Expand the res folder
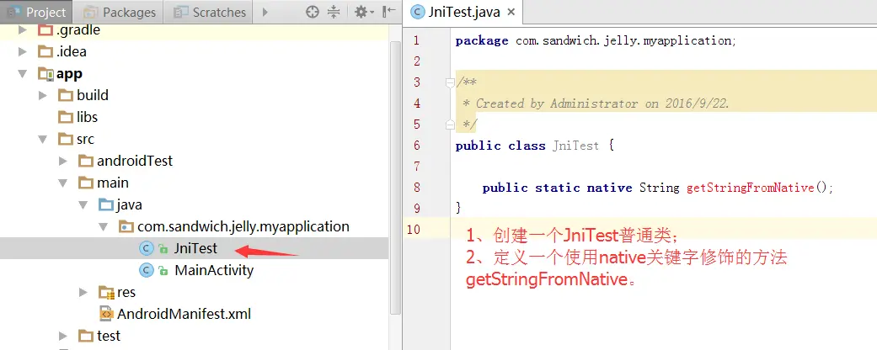Screen dimensions: 877x350 pyautogui.click(x=83, y=292)
